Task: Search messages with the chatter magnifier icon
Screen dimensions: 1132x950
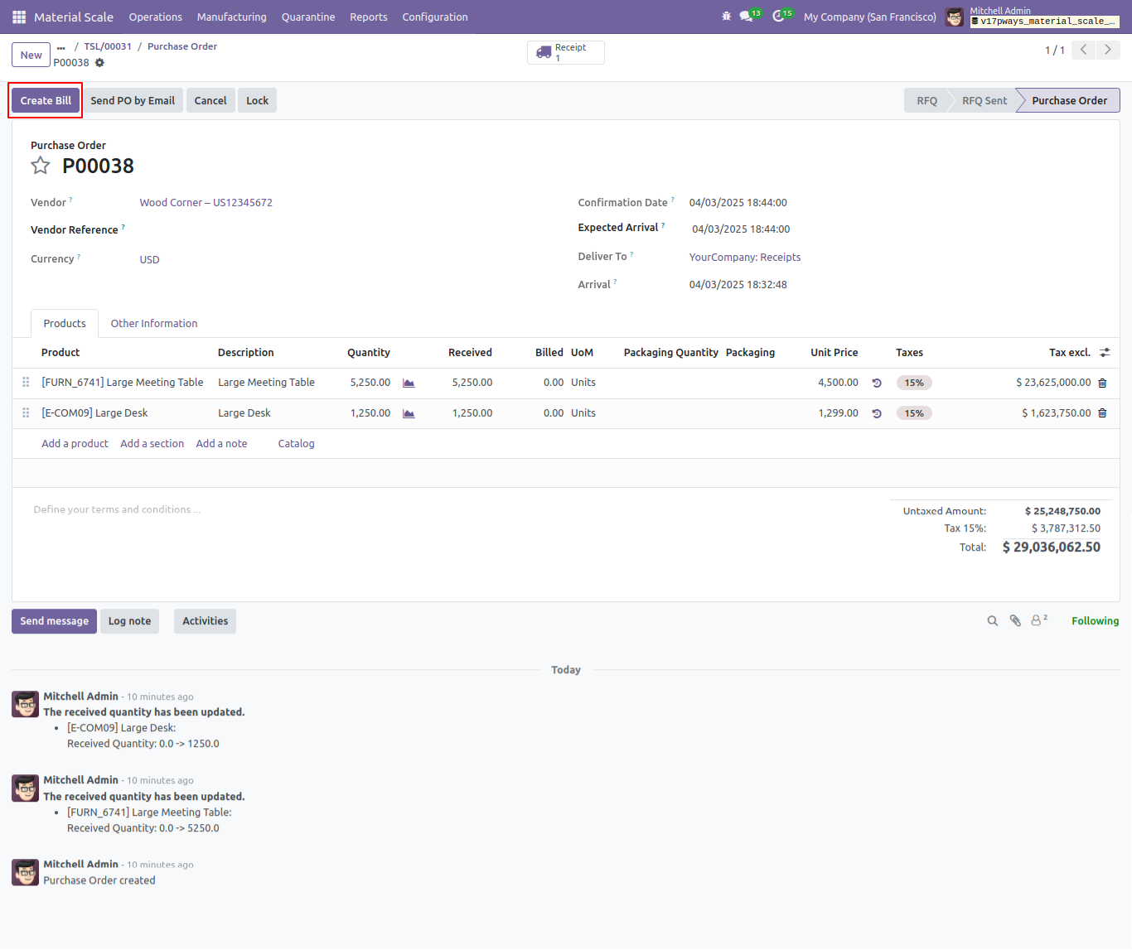Action: pyautogui.click(x=993, y=621)
